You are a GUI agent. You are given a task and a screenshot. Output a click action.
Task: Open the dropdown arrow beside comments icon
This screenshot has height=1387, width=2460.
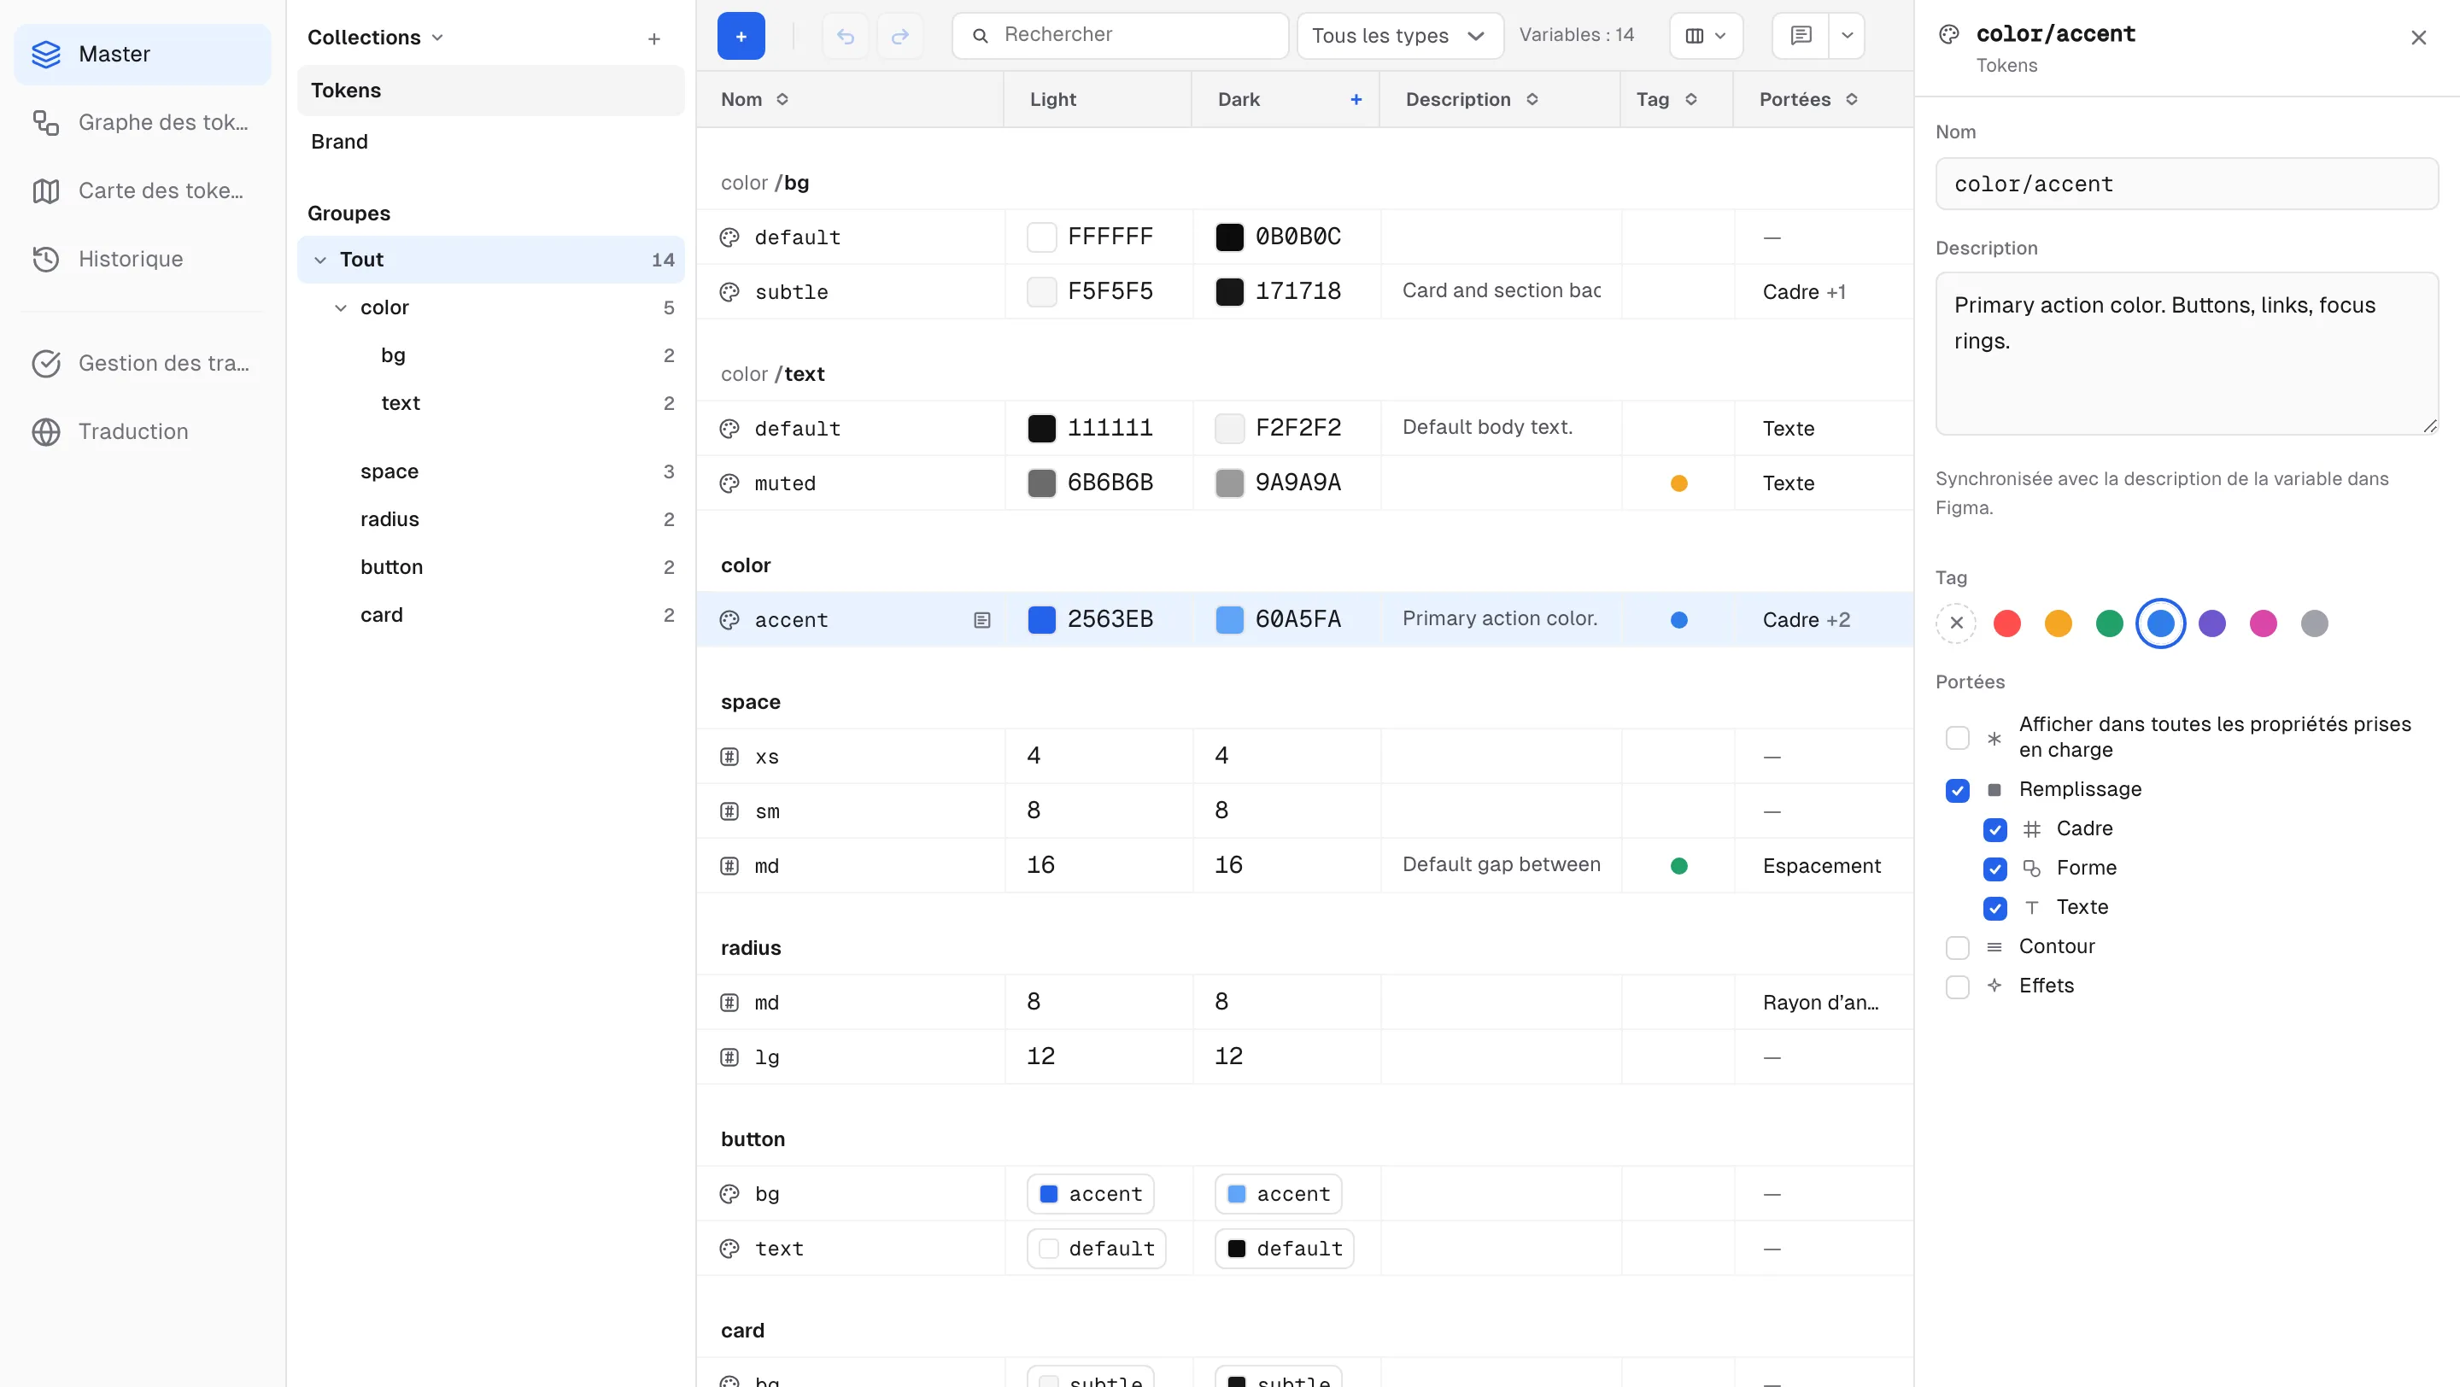(1847, 36)
